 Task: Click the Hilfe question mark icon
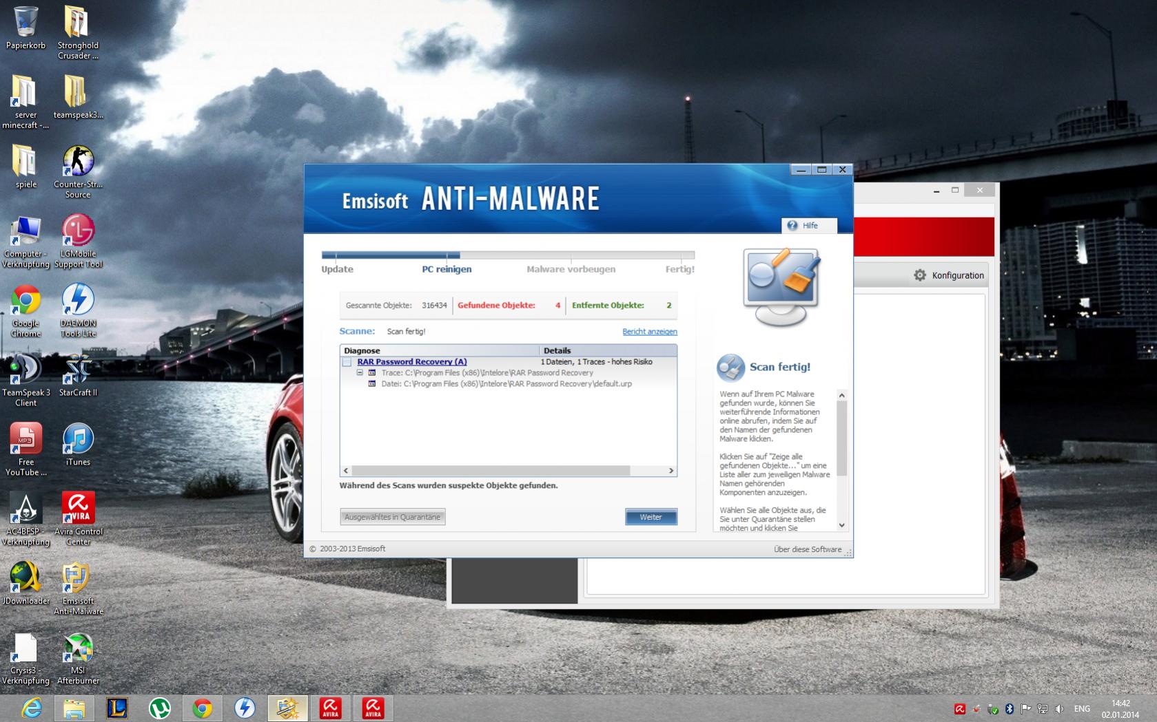[x=792, y=226]
